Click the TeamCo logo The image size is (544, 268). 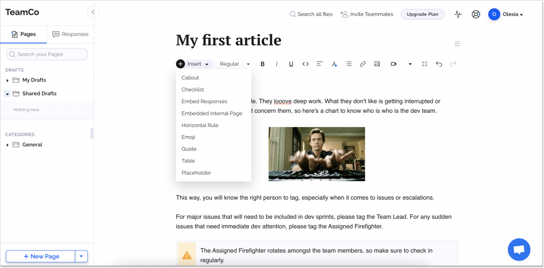coord(22,12)
